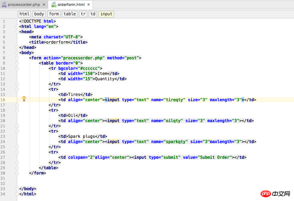Collapse the form tag fold on line 8
Viewport: 294px width, 201px height.
17,58
